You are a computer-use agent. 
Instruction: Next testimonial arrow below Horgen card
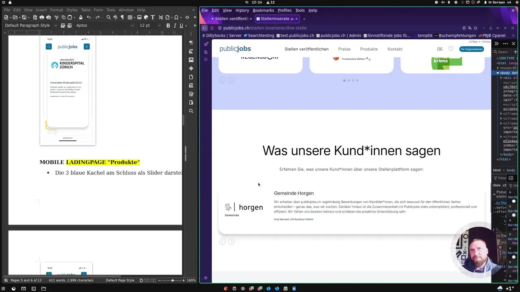click(x=231, y=242)
